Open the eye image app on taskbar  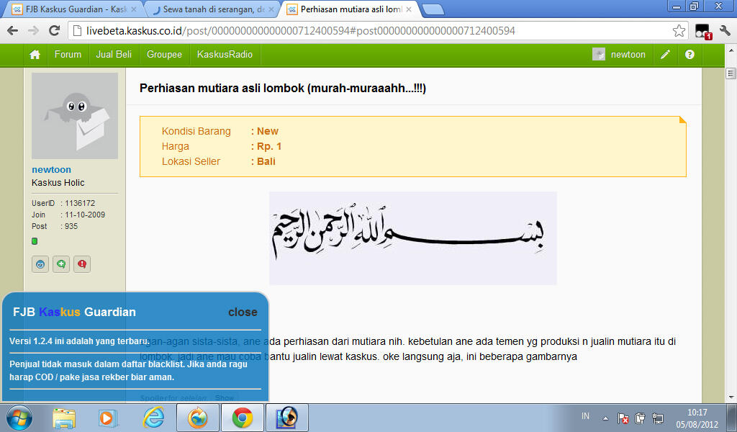pos(287,418)
